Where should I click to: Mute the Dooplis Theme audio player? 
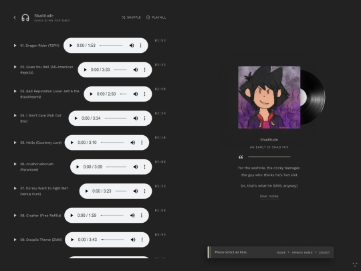[x=133, y=240]
